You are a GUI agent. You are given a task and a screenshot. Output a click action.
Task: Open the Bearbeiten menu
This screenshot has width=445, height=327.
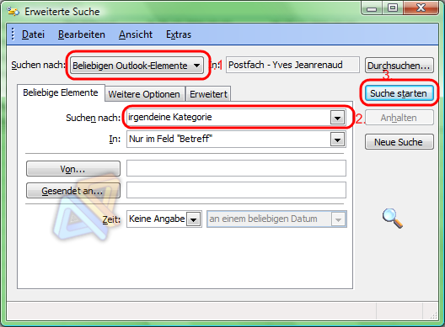[x=82, y=34]
